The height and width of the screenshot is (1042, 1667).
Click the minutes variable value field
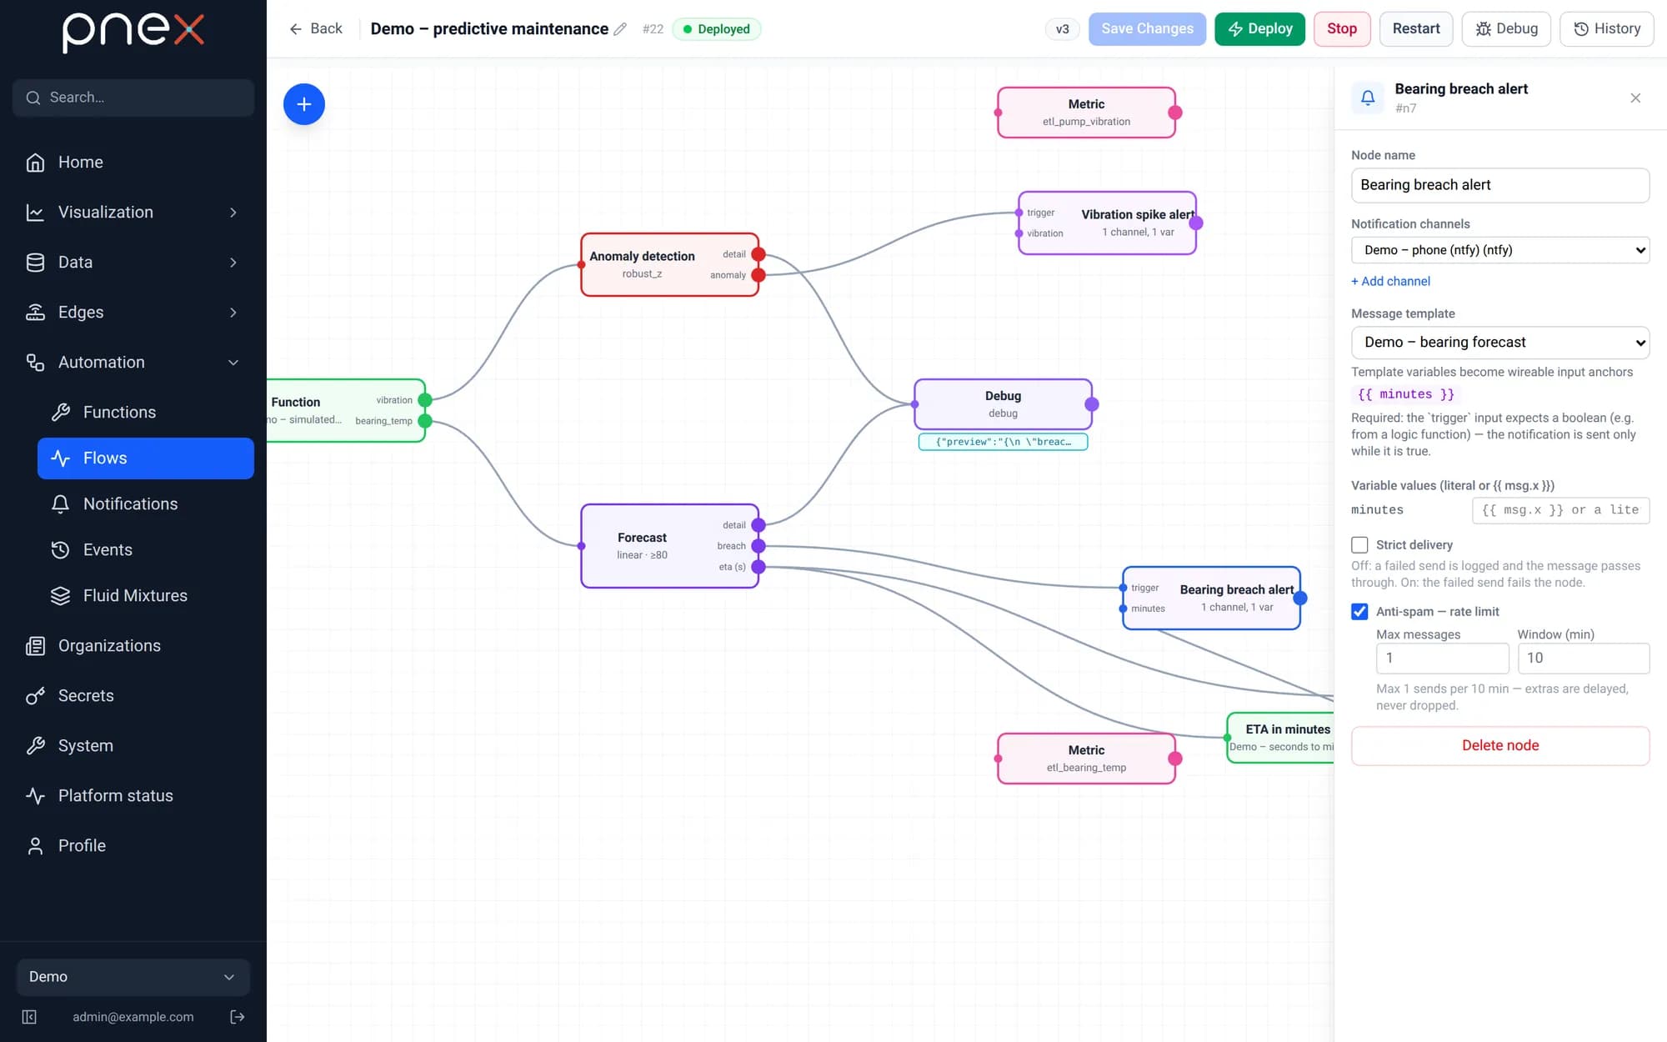pyautogui.click(x=1560, y=510)
